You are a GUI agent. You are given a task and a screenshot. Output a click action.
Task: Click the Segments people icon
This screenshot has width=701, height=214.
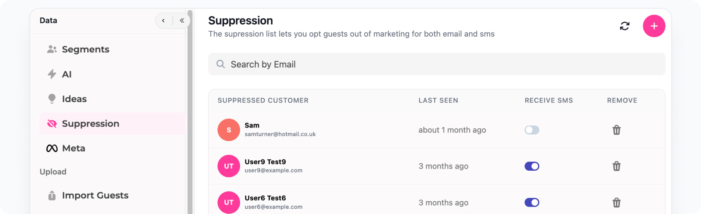coord(52,49)
